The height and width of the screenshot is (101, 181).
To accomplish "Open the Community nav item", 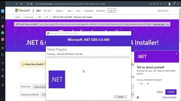I will pyautogui.click(x=100, y=11).
